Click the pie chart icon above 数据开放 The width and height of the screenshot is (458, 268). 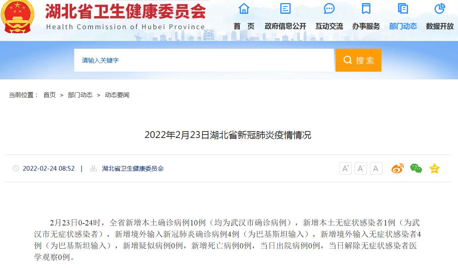click(x=440, y=8)
